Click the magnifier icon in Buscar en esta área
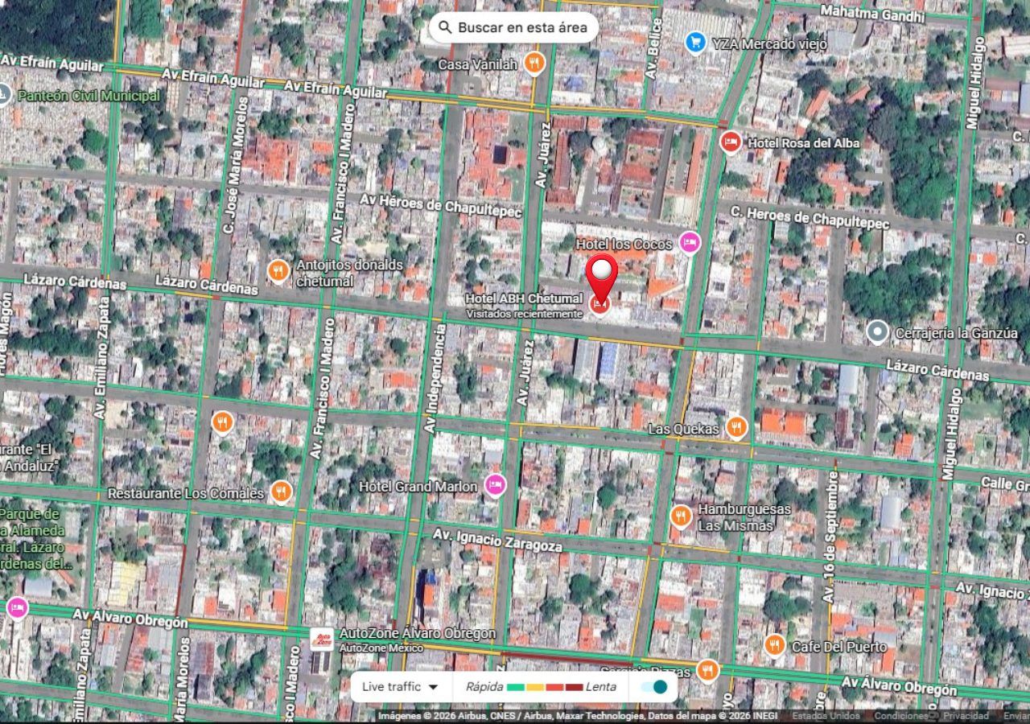1030x724 pixels. click(x=445, y=27)
